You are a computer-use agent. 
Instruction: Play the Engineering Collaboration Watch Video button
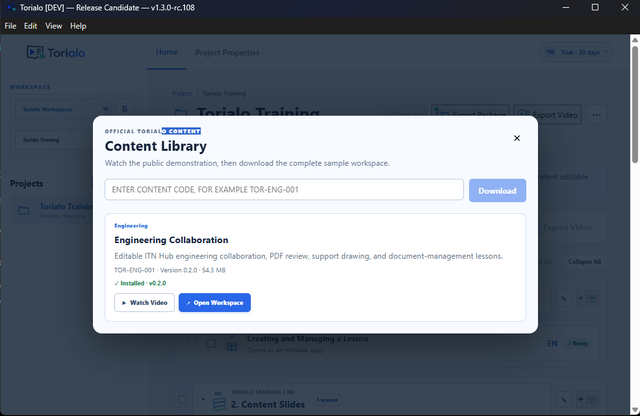144,302
